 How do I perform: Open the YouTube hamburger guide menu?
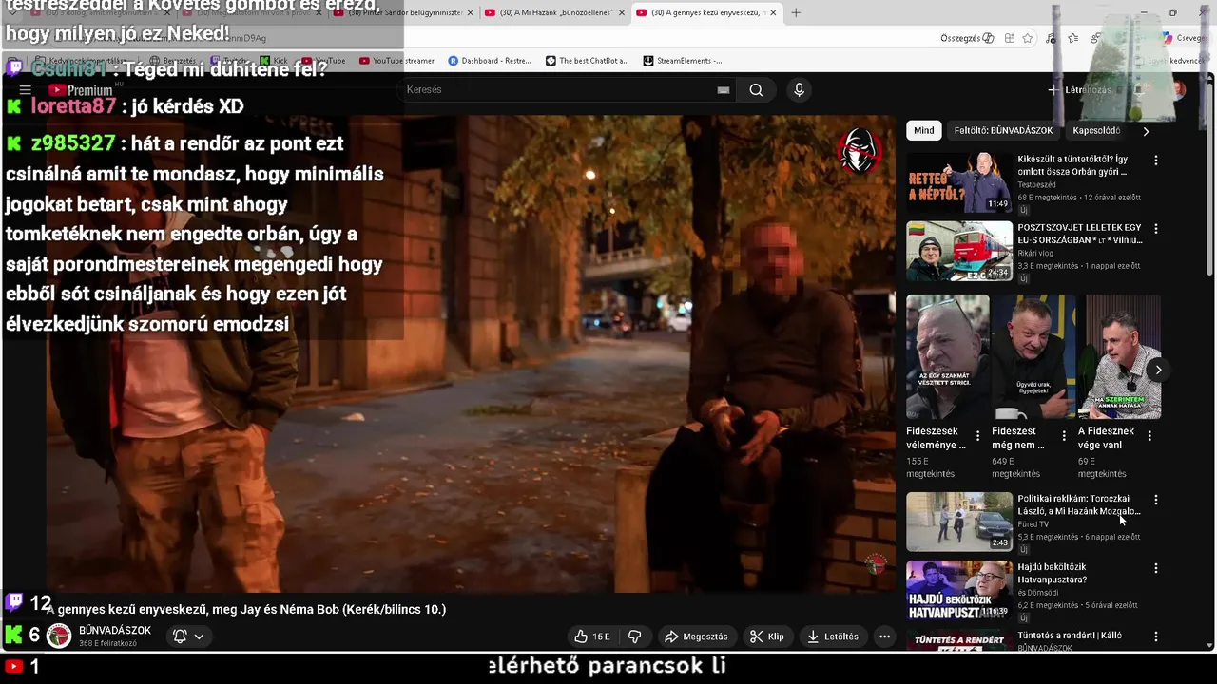[x=26, y=90]
